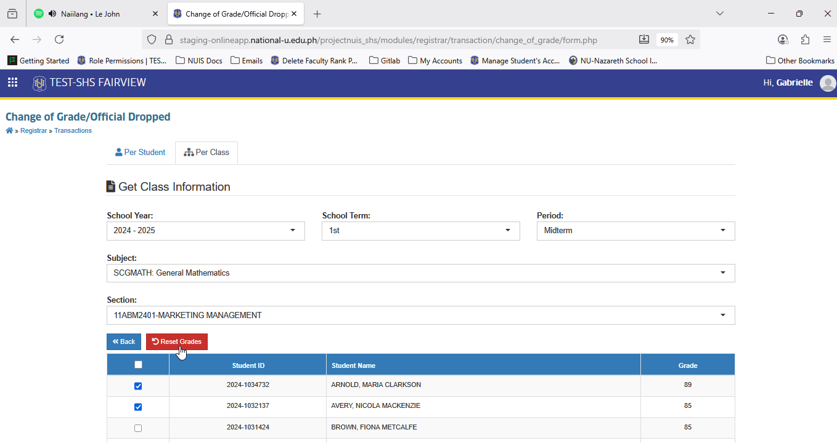
Task: Close the Change of Grade tab
Action: (x=295, y=14)
